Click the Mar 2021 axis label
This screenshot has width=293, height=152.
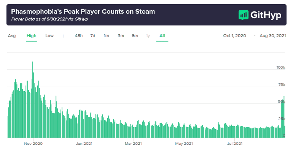tap(133, 144)
